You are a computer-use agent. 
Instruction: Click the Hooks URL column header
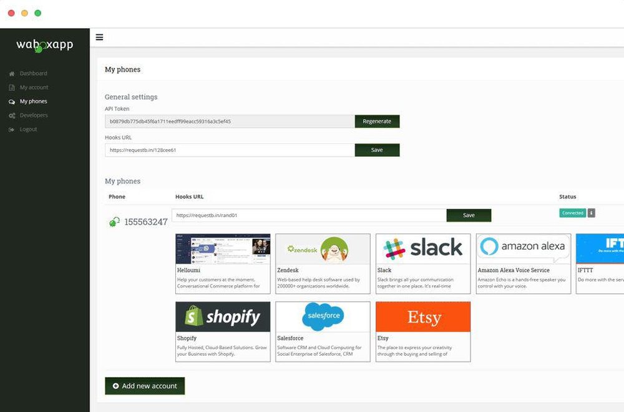pyautogui.click(x=190, y=197)
